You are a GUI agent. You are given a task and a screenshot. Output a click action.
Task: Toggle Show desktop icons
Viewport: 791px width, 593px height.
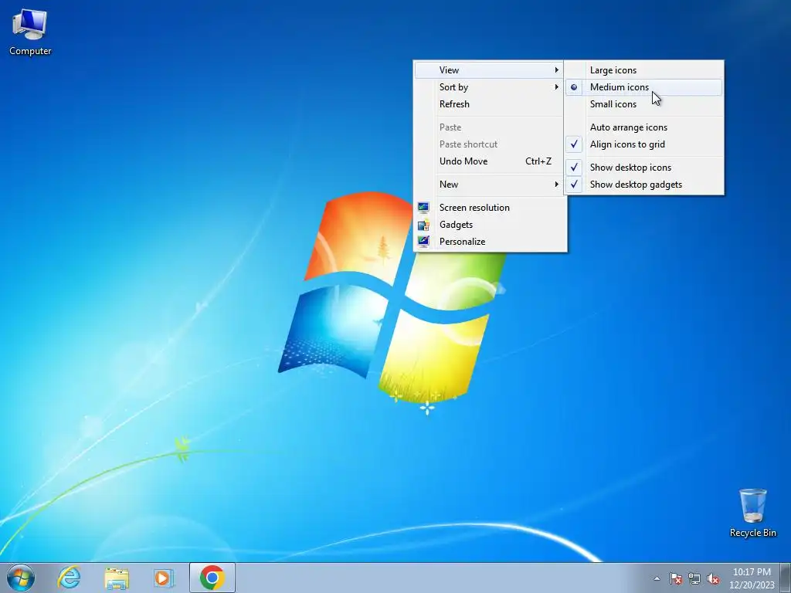point(643,168)
